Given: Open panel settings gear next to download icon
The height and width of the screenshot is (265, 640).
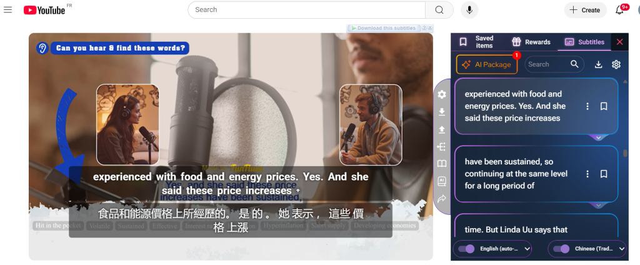Looking at the screenshot, I should [616, 64].
